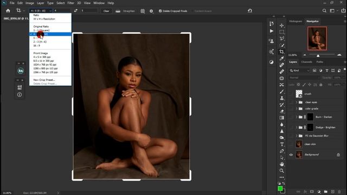The width and height of the screenshot is (347, 195).
Task: Select New Crop Preset... entry
Action: 44,80
